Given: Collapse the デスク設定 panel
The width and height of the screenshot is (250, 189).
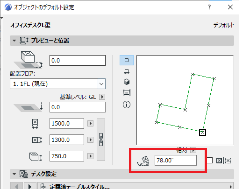Looking at the screenshot, I should point(14,174).
